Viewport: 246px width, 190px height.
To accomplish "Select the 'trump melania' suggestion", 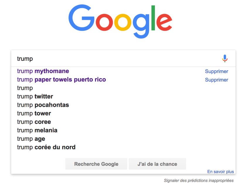I will click(37, 130).
